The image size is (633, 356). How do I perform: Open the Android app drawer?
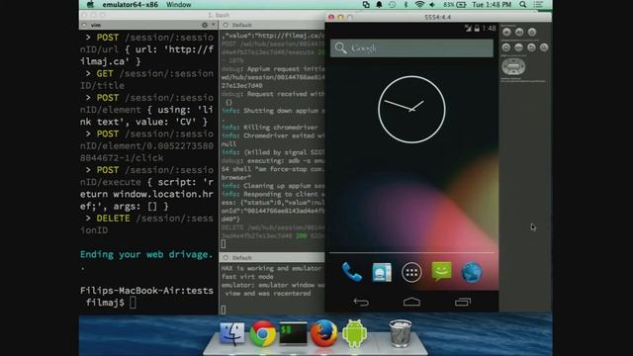tap(411, 273)
